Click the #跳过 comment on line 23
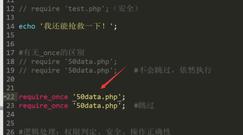This screenshot has width=243, height=135. pos(144,106)
